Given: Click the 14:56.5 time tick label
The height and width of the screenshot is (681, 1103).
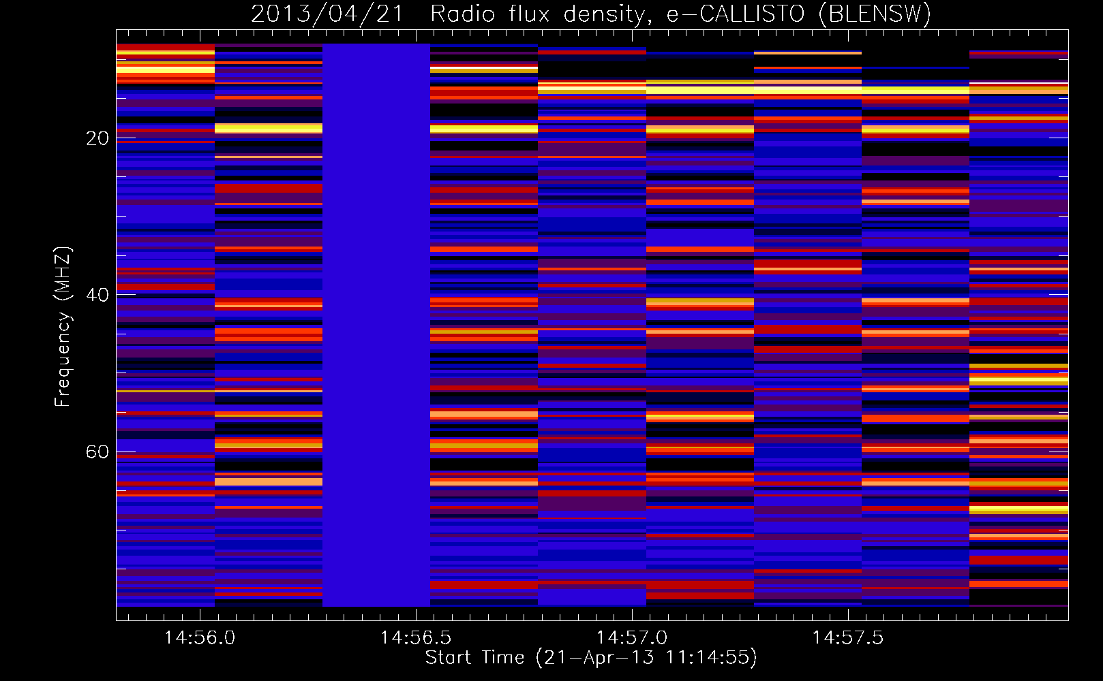Looking at the screenshot, I should pos(416,638).
